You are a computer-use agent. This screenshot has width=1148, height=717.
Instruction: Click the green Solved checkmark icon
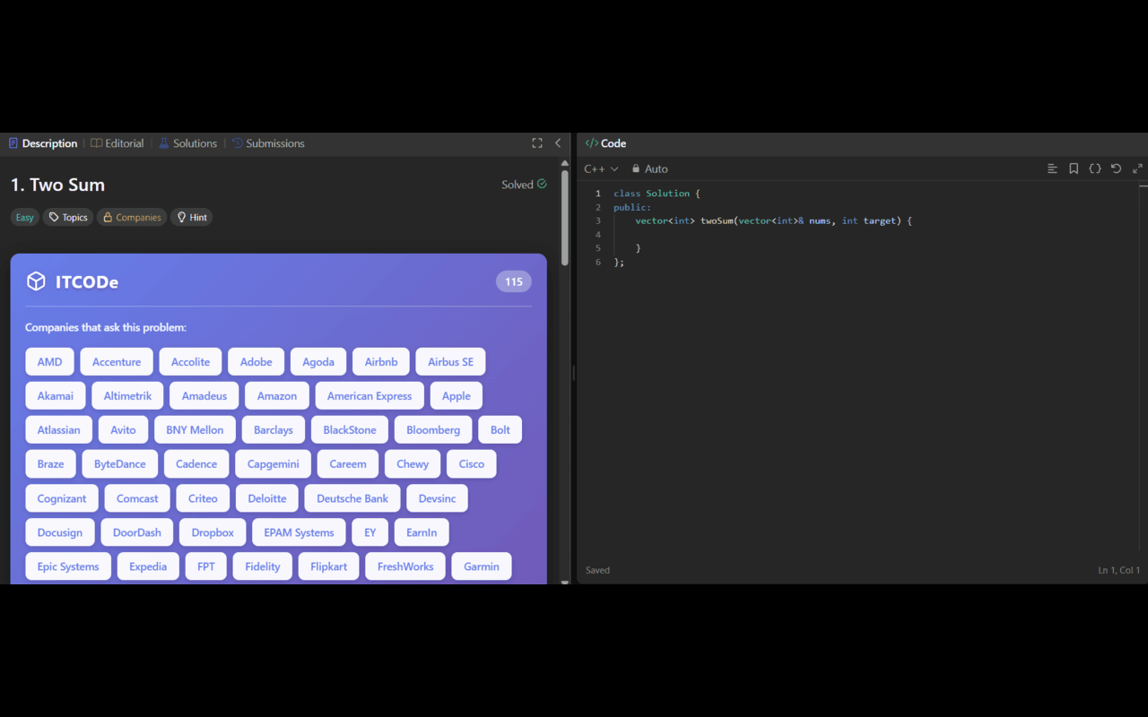tap(542, 185)
